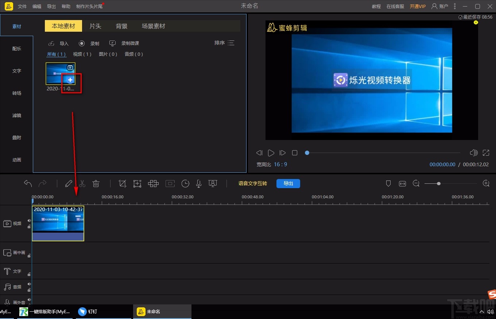Screen dimensions: 496x319
Task: Open the duration clock tool
Action: point(185,184)
